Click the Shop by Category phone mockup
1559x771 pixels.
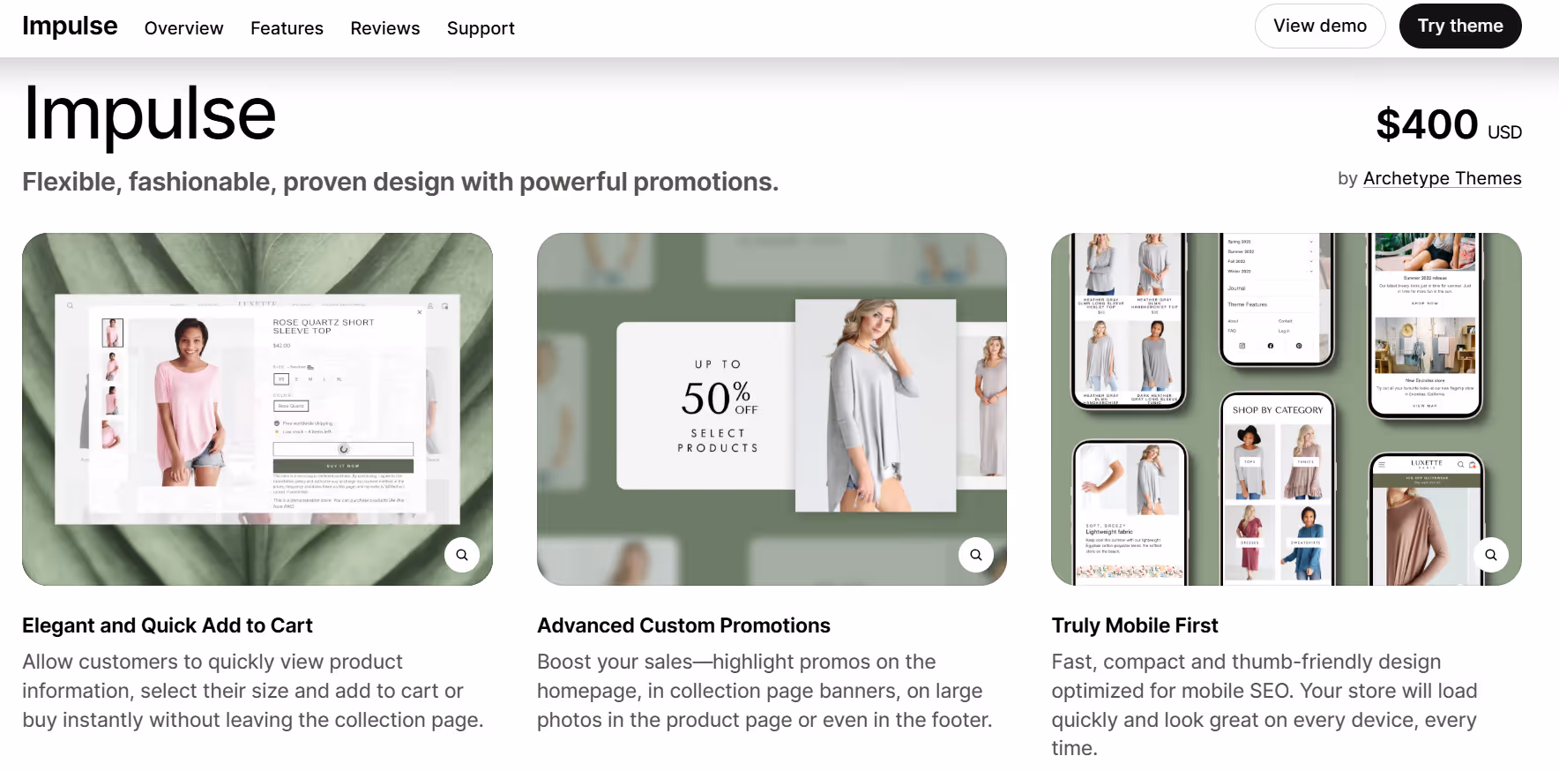[x=1278, y=490]
